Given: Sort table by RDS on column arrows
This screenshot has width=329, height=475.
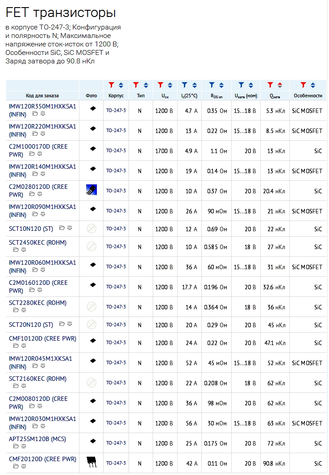Looking at the screenshot, I should [x=221, y=85].
